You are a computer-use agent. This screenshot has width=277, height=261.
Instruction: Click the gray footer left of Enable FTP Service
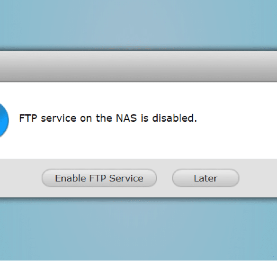(21, 178)
